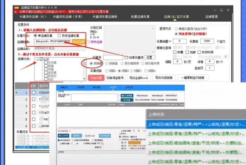
Task: Click the 间隔 seconds-per-page field
Action: coord(177,61)
